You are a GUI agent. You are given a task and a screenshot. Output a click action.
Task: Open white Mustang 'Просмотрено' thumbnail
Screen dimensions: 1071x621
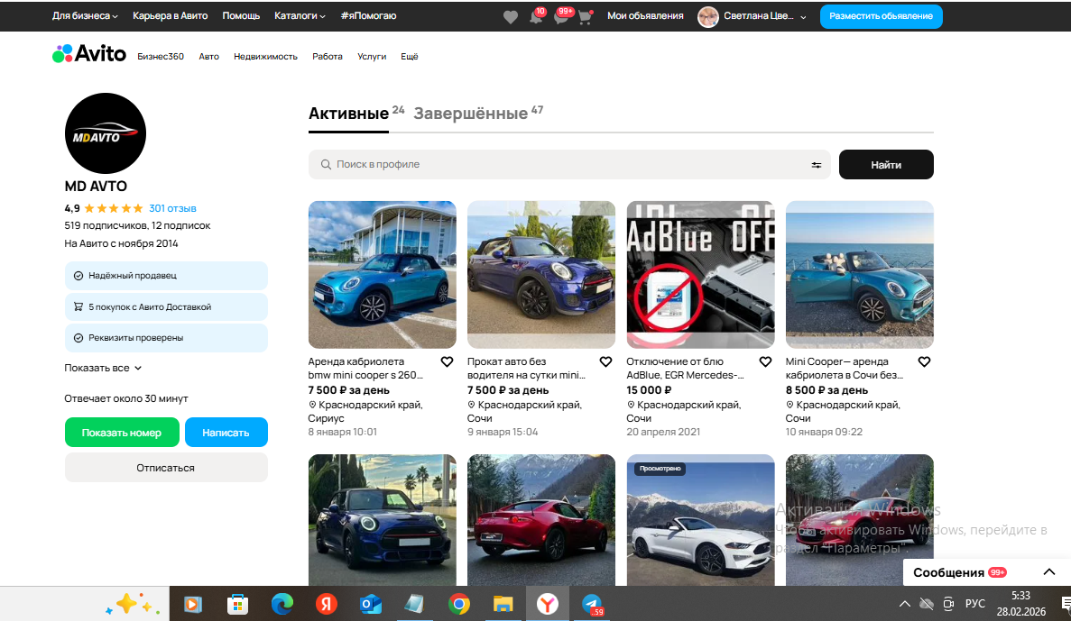pos(700,520)
